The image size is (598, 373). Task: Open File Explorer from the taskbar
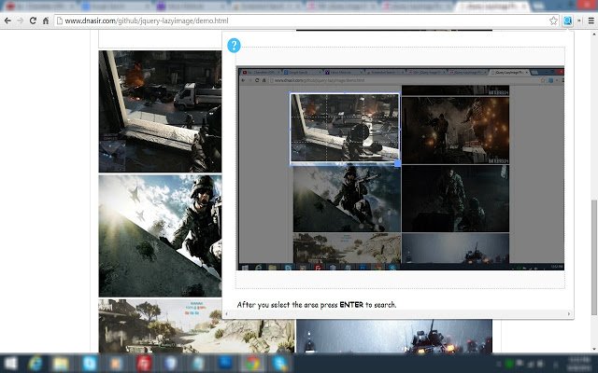tap(61, 364)
